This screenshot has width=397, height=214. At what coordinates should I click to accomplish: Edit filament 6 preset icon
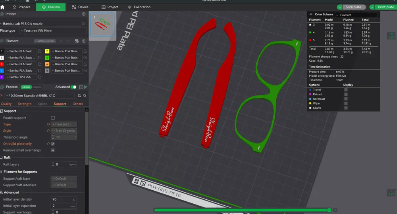pyautogui.click(x=85, y=64)
